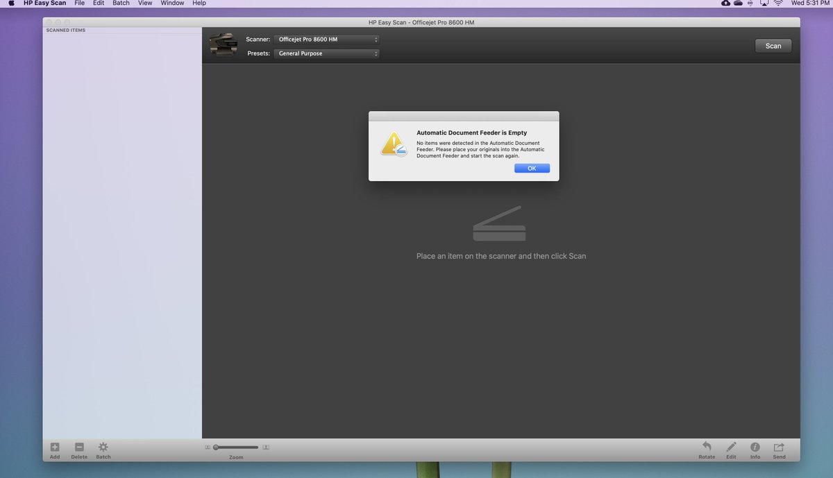Click the Edit pencil icon
This screenshot has height=478, width=833.
731,447
